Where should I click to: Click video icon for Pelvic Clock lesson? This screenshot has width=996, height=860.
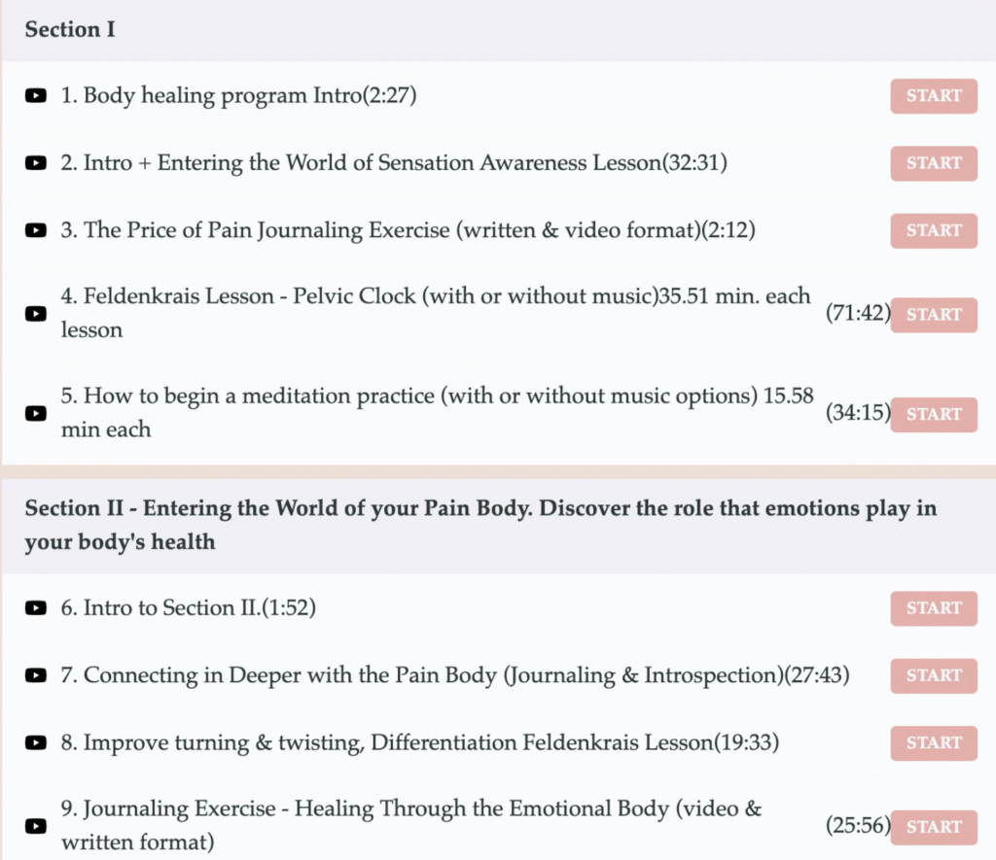tap(35, 314)
